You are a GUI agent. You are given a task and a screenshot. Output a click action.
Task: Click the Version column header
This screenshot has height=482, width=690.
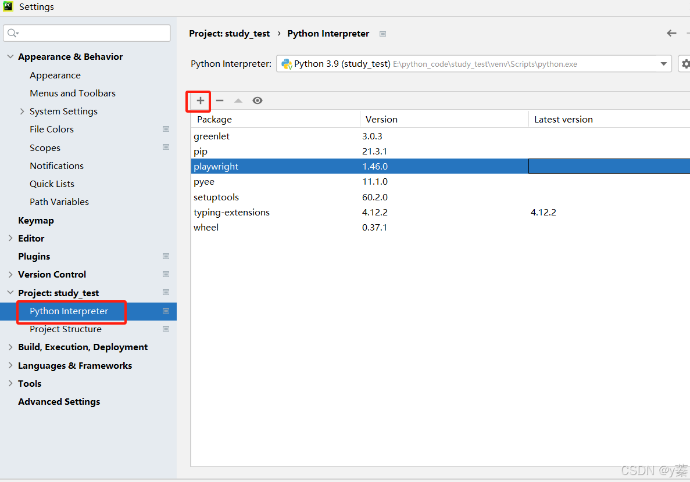pyautogui.click(x=444, y=119)
